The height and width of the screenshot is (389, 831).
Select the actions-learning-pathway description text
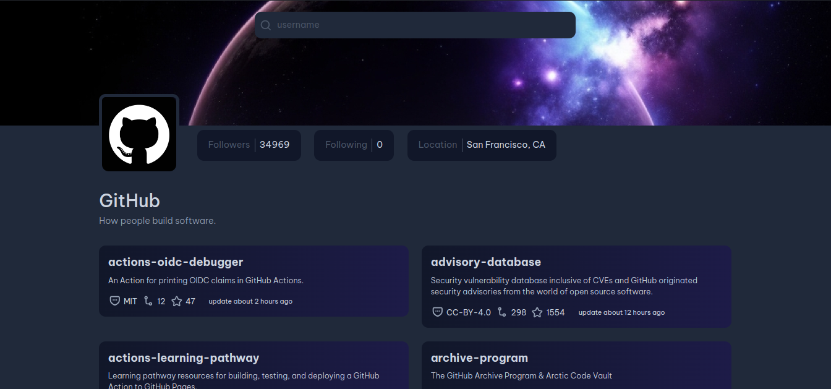click(x=244, y=380)
